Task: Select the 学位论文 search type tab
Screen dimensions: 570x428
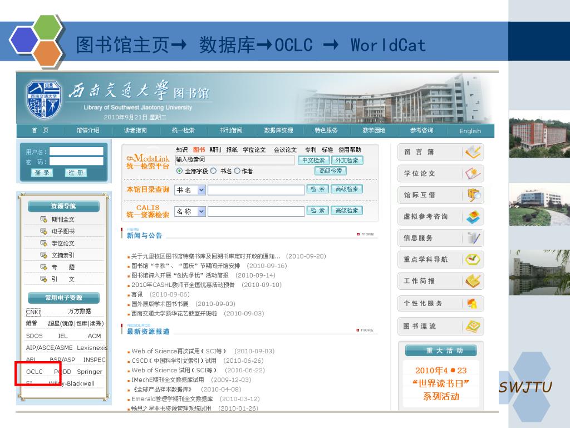Action: (x=254, y=149)
